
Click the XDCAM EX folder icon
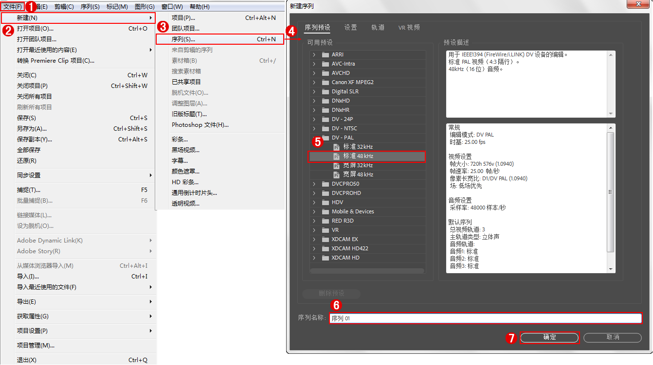click(x=325, y=239)
